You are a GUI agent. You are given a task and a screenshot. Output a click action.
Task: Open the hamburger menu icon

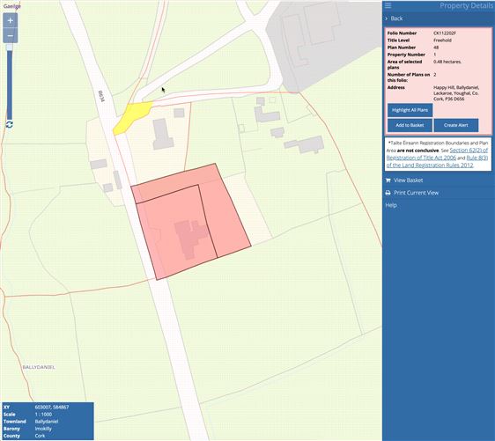(x=388, y=5)
